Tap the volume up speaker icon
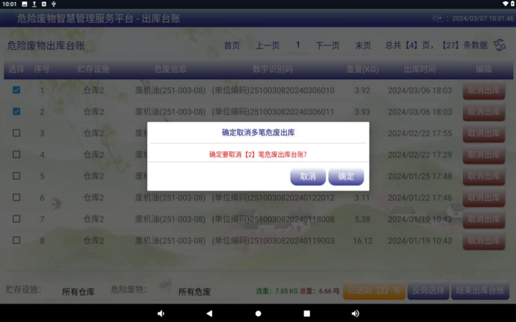Viewport: 516px width, 322px height. coord(355,313)
